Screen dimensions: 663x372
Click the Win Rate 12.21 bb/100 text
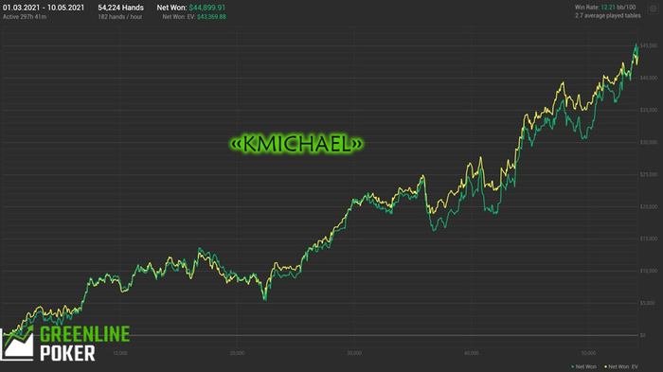tap(605, 8)
